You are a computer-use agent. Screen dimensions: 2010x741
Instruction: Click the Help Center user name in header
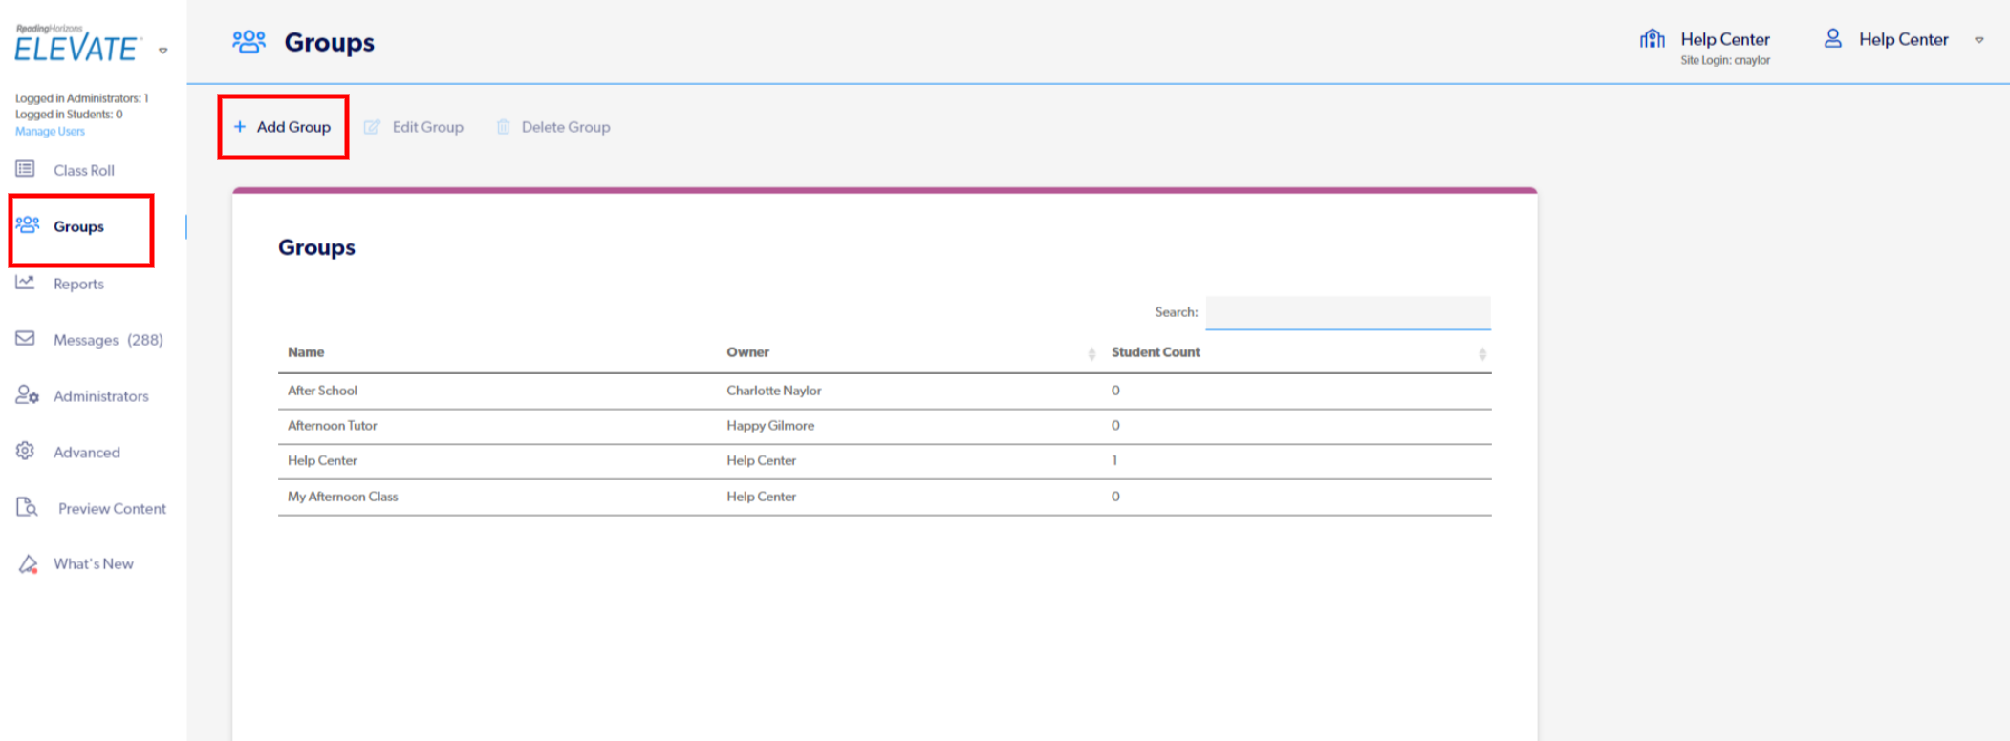point(1904,39)
